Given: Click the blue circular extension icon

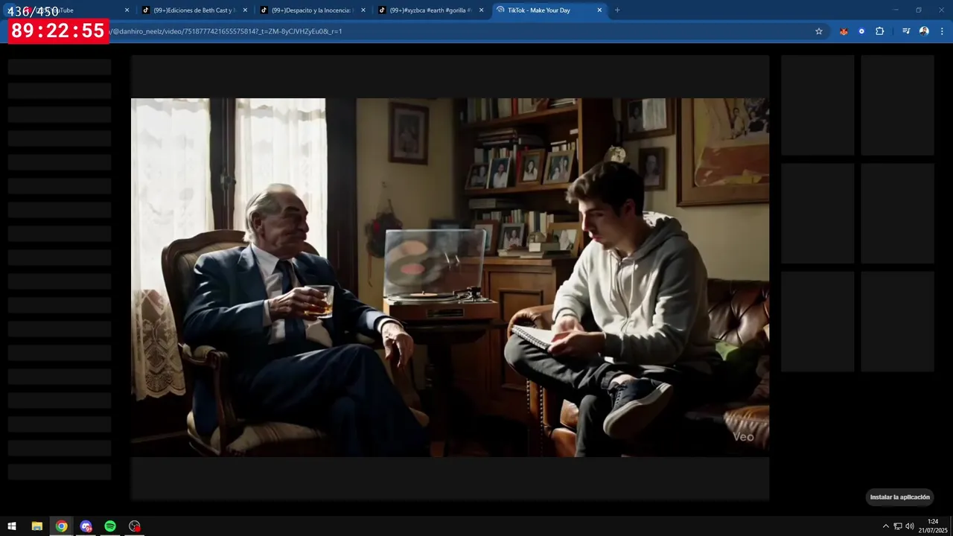Looking at the screenshot, I should (x=861, y=31).
